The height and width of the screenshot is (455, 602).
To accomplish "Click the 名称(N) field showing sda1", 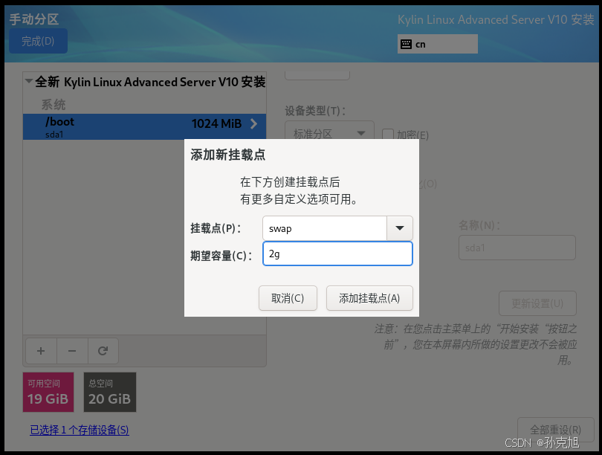I will click(517, 248).
